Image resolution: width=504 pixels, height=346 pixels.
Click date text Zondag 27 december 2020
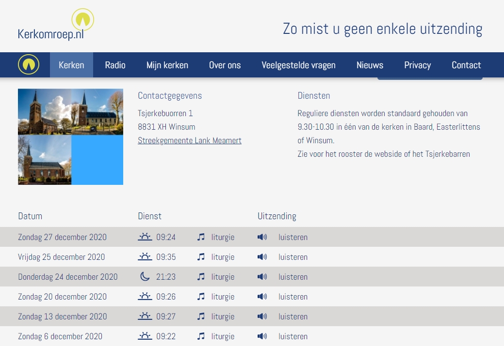(x=63, y=237)
